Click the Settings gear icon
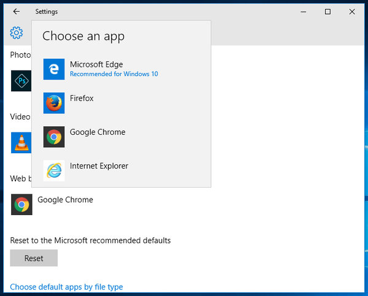 pos(17,32)
